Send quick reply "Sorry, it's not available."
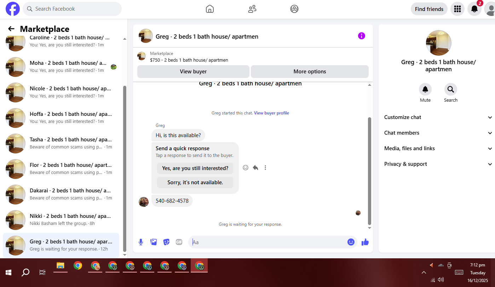Image resolution: width=495 pixels, height=287 pixels. (x=195, y=182)
